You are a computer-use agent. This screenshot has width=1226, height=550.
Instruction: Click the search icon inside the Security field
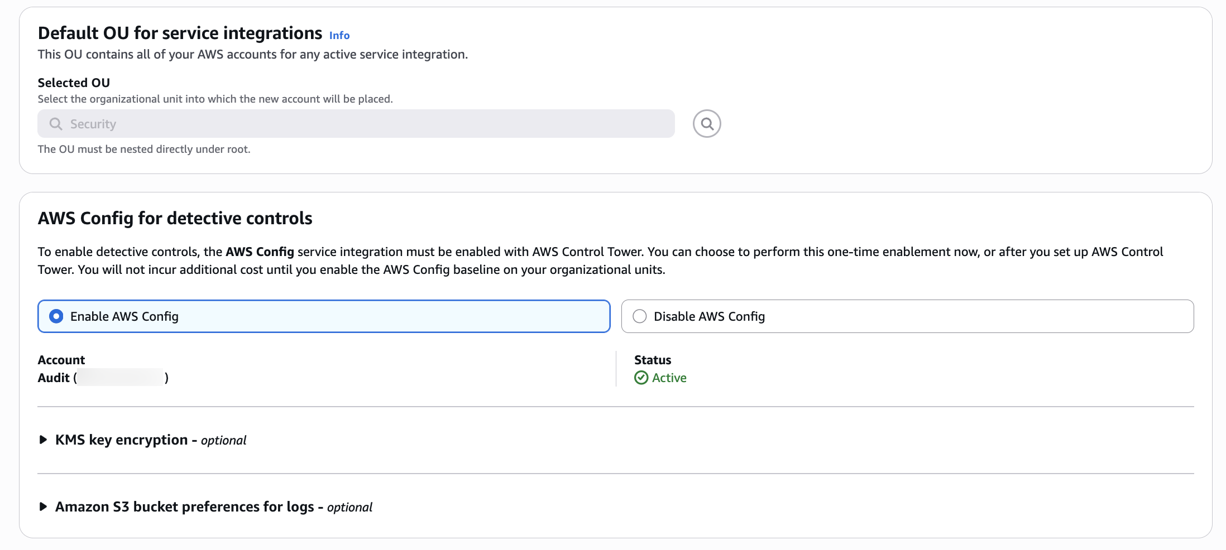coord(55,123)
